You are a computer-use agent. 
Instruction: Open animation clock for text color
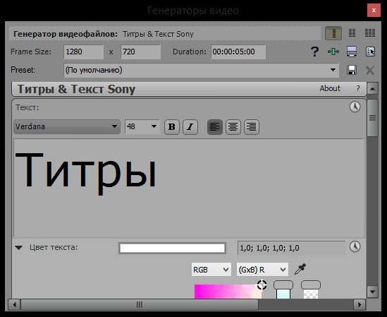(355, 247)
